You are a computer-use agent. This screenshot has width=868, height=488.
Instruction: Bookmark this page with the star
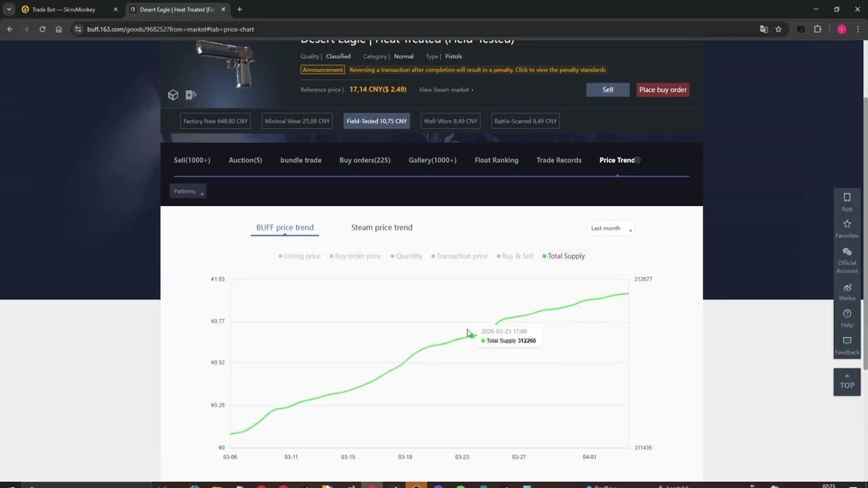click(x=778, y=29)
